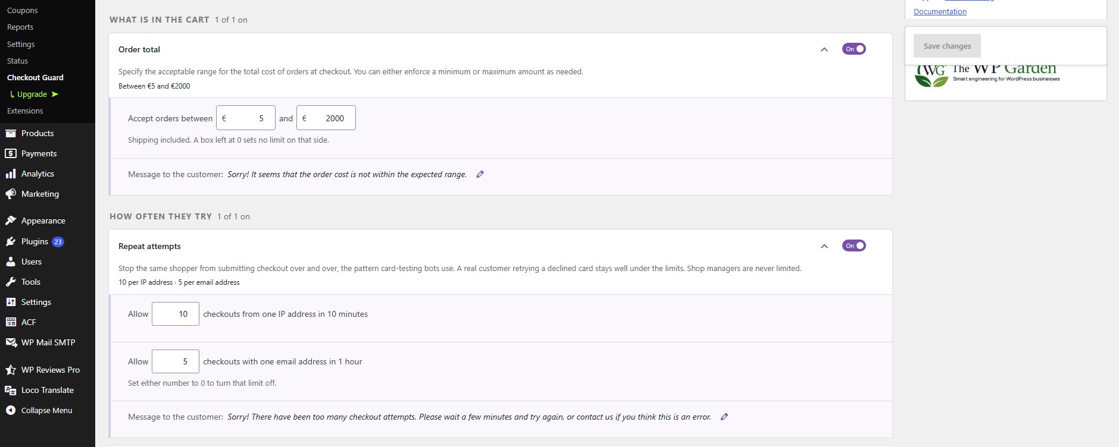
Task: Click the Payments sidebar icon
Action: click(11, 153)
